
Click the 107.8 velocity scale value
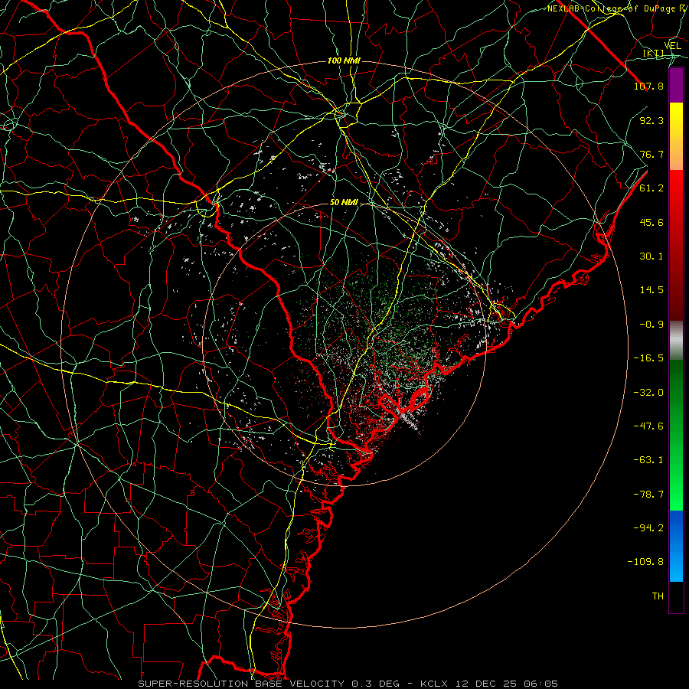[648, 86]
